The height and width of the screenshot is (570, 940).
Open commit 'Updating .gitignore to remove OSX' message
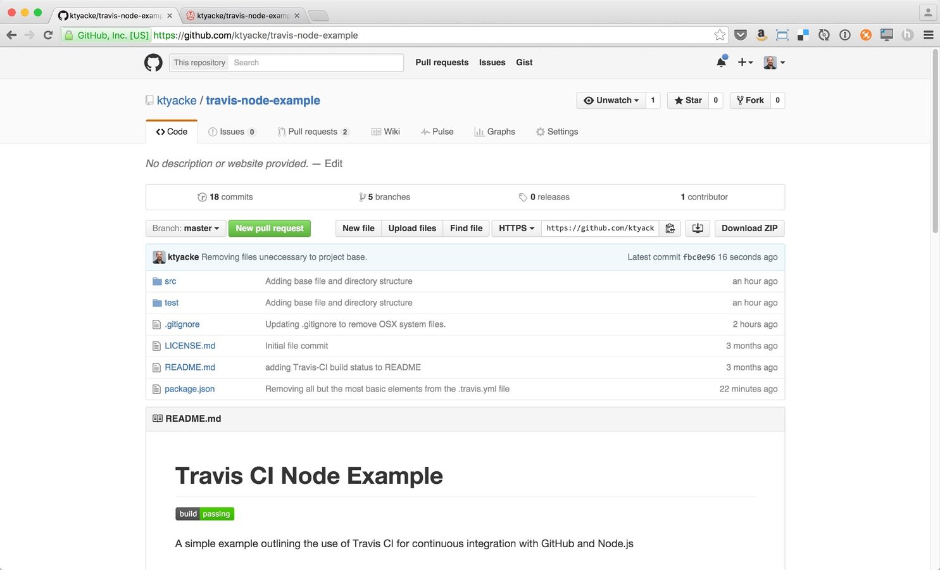tap(355, 324)
